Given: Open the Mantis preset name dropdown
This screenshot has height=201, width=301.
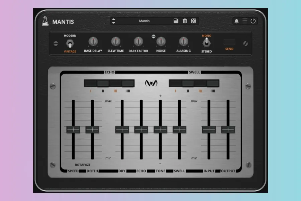Looking at the screenshot, I should click(144, 21).
